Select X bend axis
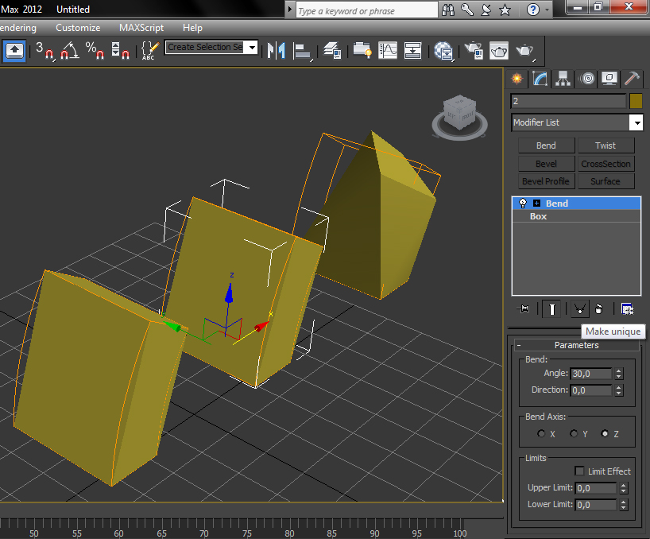Viewport: 650px width, 539px height. click(541, 434)
